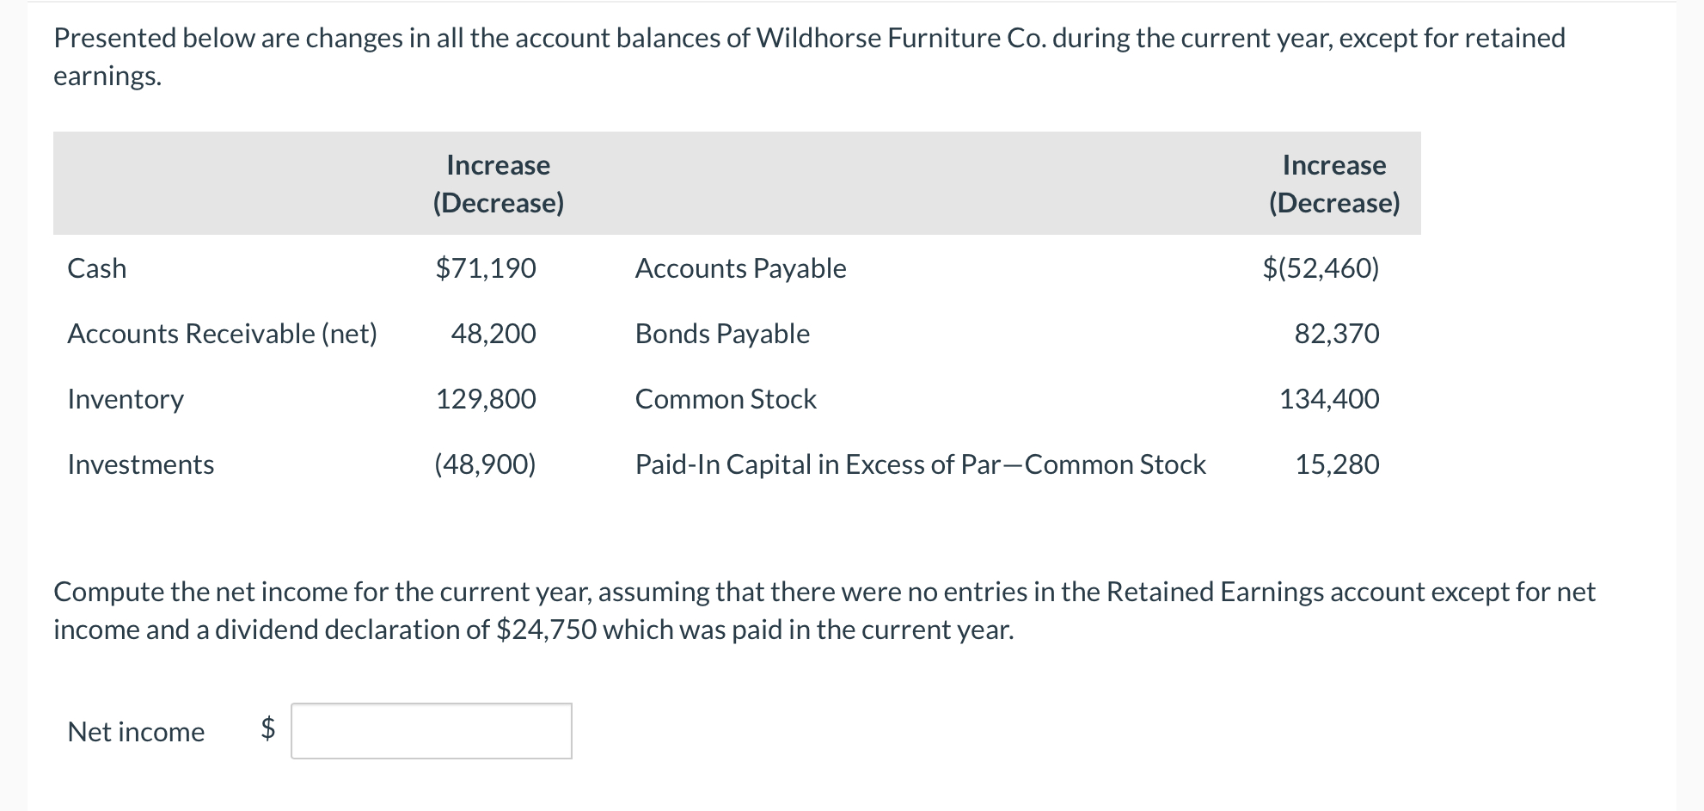
Task: Click the Investments row label
Action: [x=141, y=464]
